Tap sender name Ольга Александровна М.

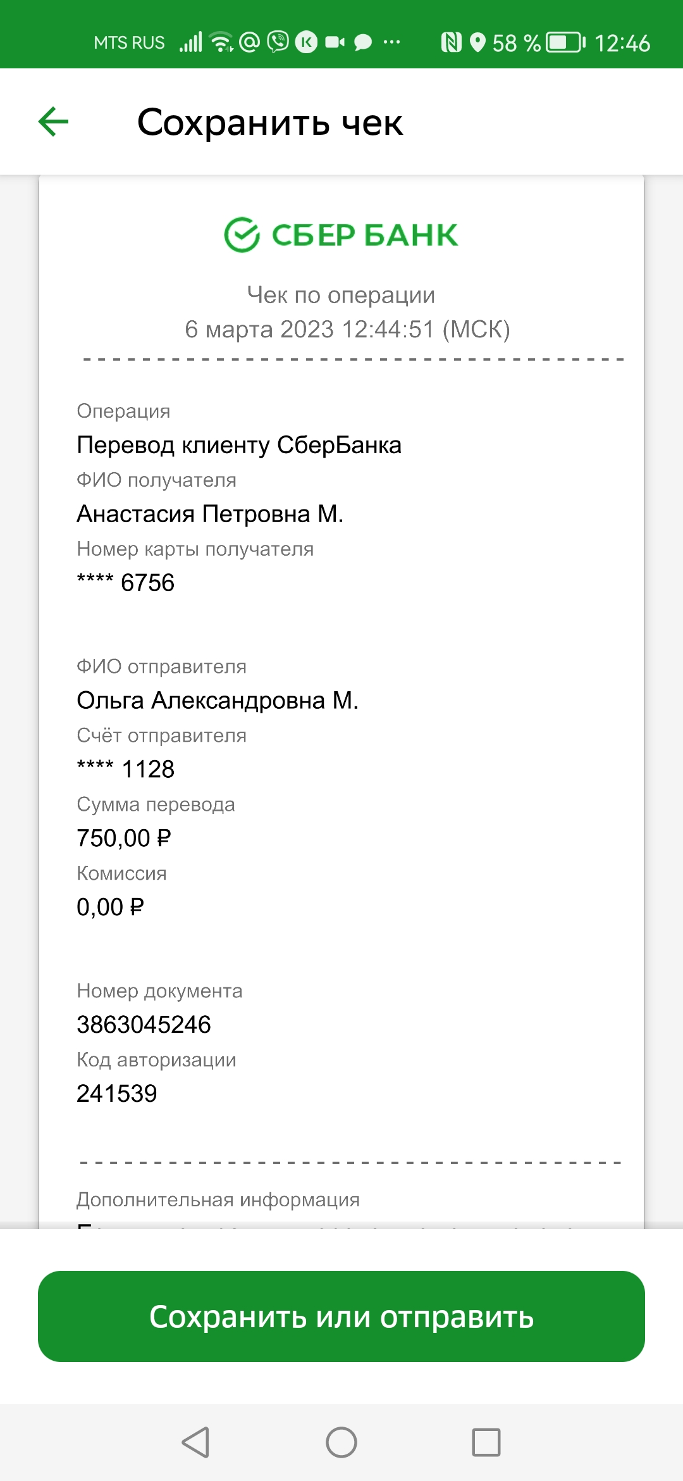(x=218, y=701)
